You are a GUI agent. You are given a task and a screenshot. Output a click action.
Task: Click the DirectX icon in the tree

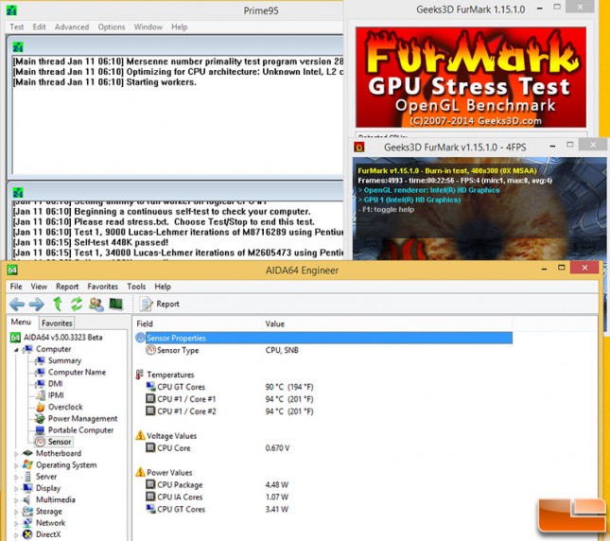click(27, 534)
